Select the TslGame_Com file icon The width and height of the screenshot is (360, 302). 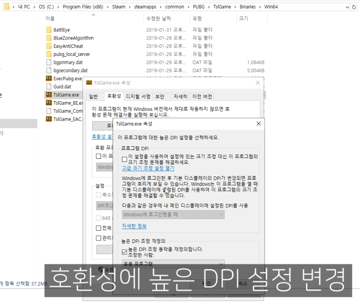tap(49, 111)
